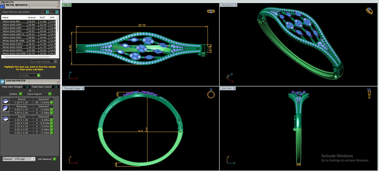
Task: Close the Projects panel
Action: [58, 2]
